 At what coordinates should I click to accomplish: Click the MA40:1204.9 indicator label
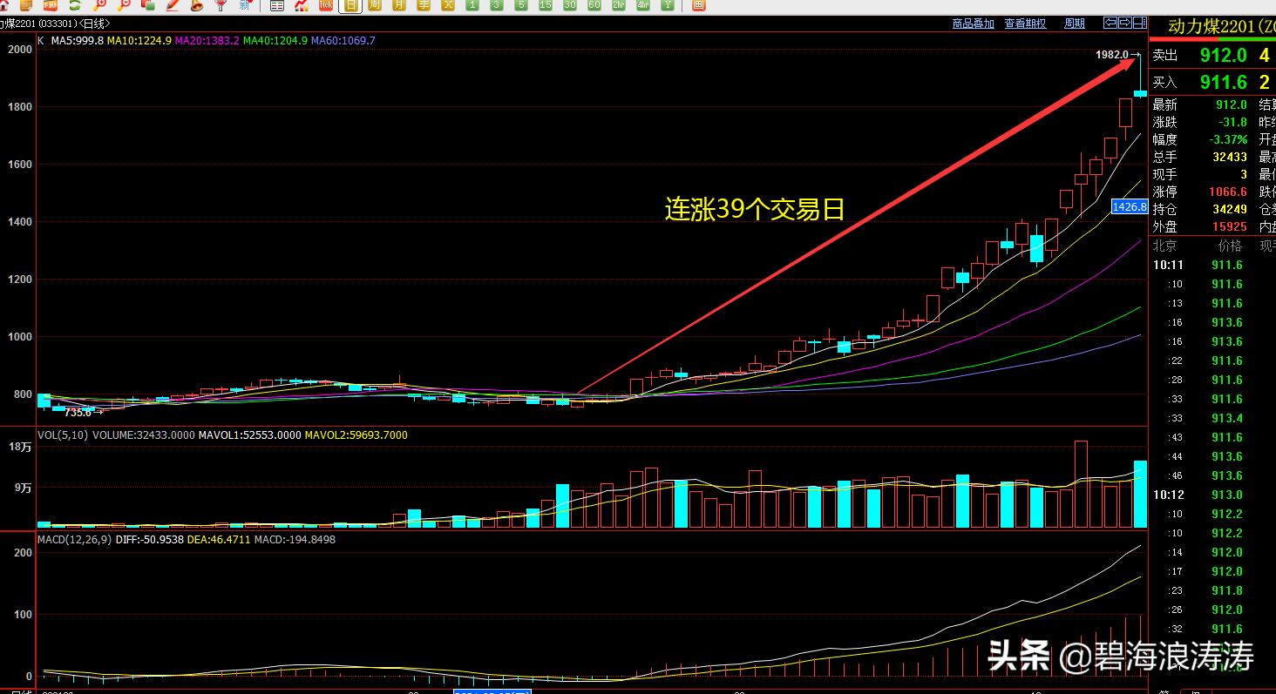coord(275,41)
